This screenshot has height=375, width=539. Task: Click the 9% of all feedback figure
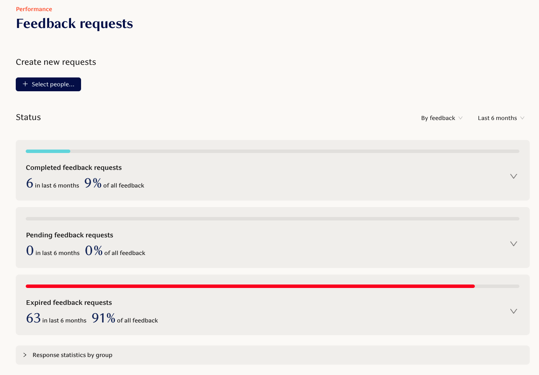[93, 183]
